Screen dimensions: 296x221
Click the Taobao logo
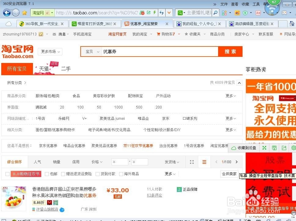17,52
